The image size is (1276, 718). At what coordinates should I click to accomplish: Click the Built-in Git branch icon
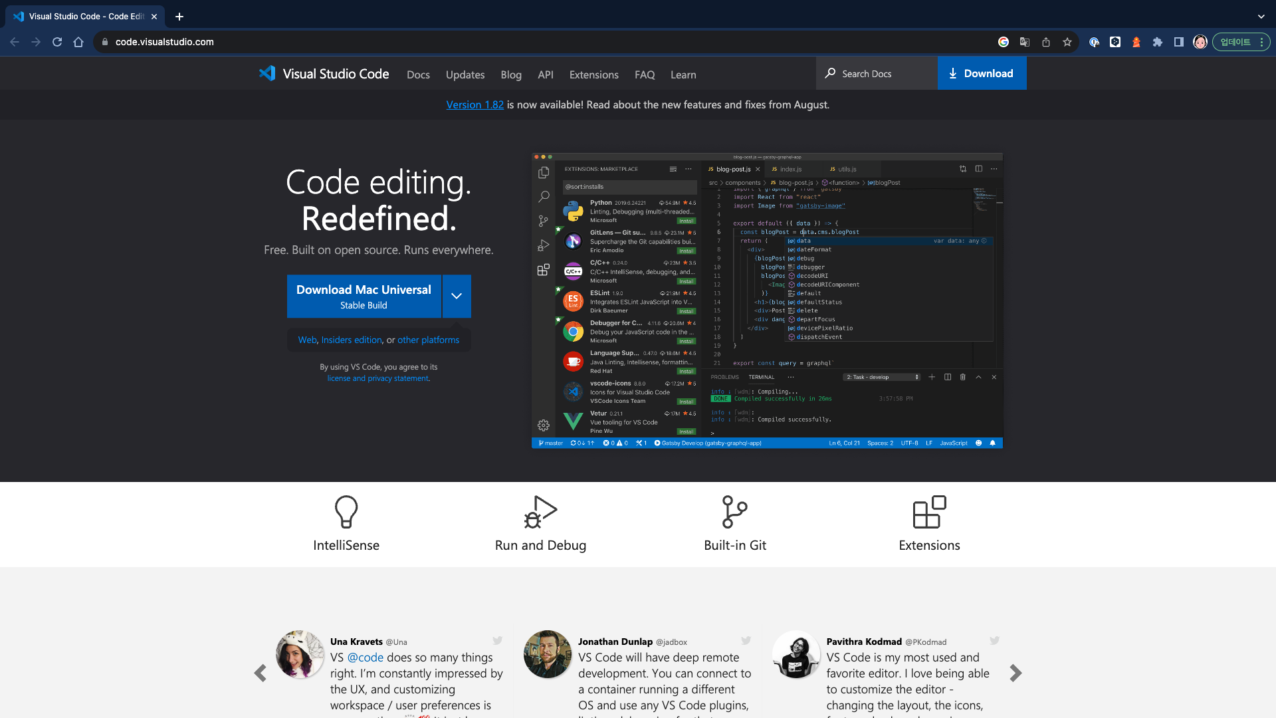[x=734, y=512]
